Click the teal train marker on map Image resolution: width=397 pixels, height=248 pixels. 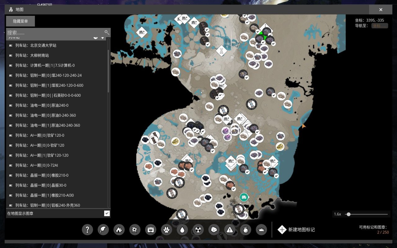click(244, 197)
